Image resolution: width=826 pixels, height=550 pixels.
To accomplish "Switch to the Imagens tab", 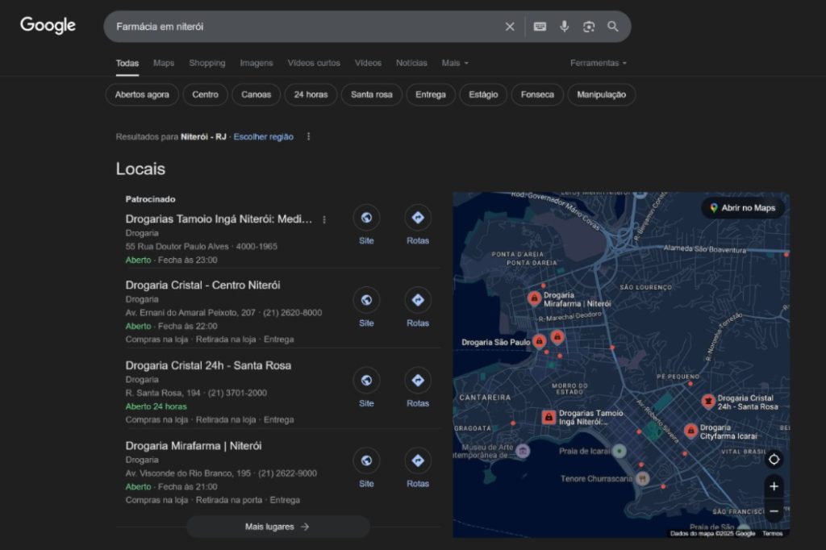I will click(x=256, y=63).
